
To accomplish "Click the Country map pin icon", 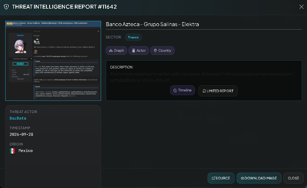I will [x=155, y=51].
